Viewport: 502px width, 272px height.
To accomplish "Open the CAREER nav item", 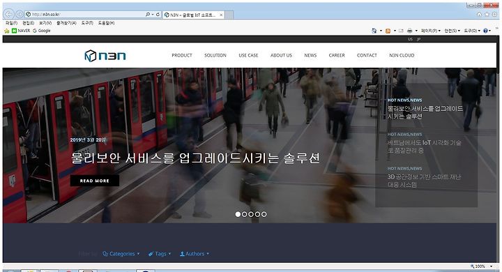I will tap(337, 55).
